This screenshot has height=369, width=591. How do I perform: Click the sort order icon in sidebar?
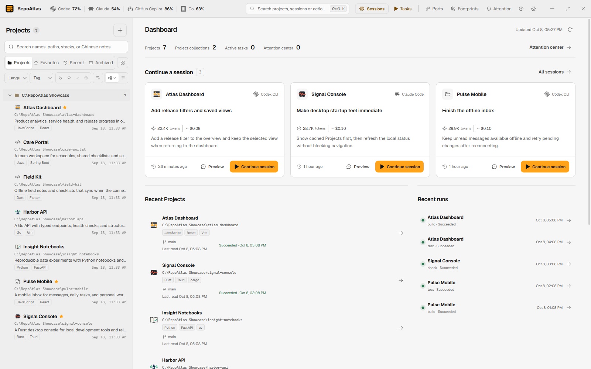click(x=98, y=78)
